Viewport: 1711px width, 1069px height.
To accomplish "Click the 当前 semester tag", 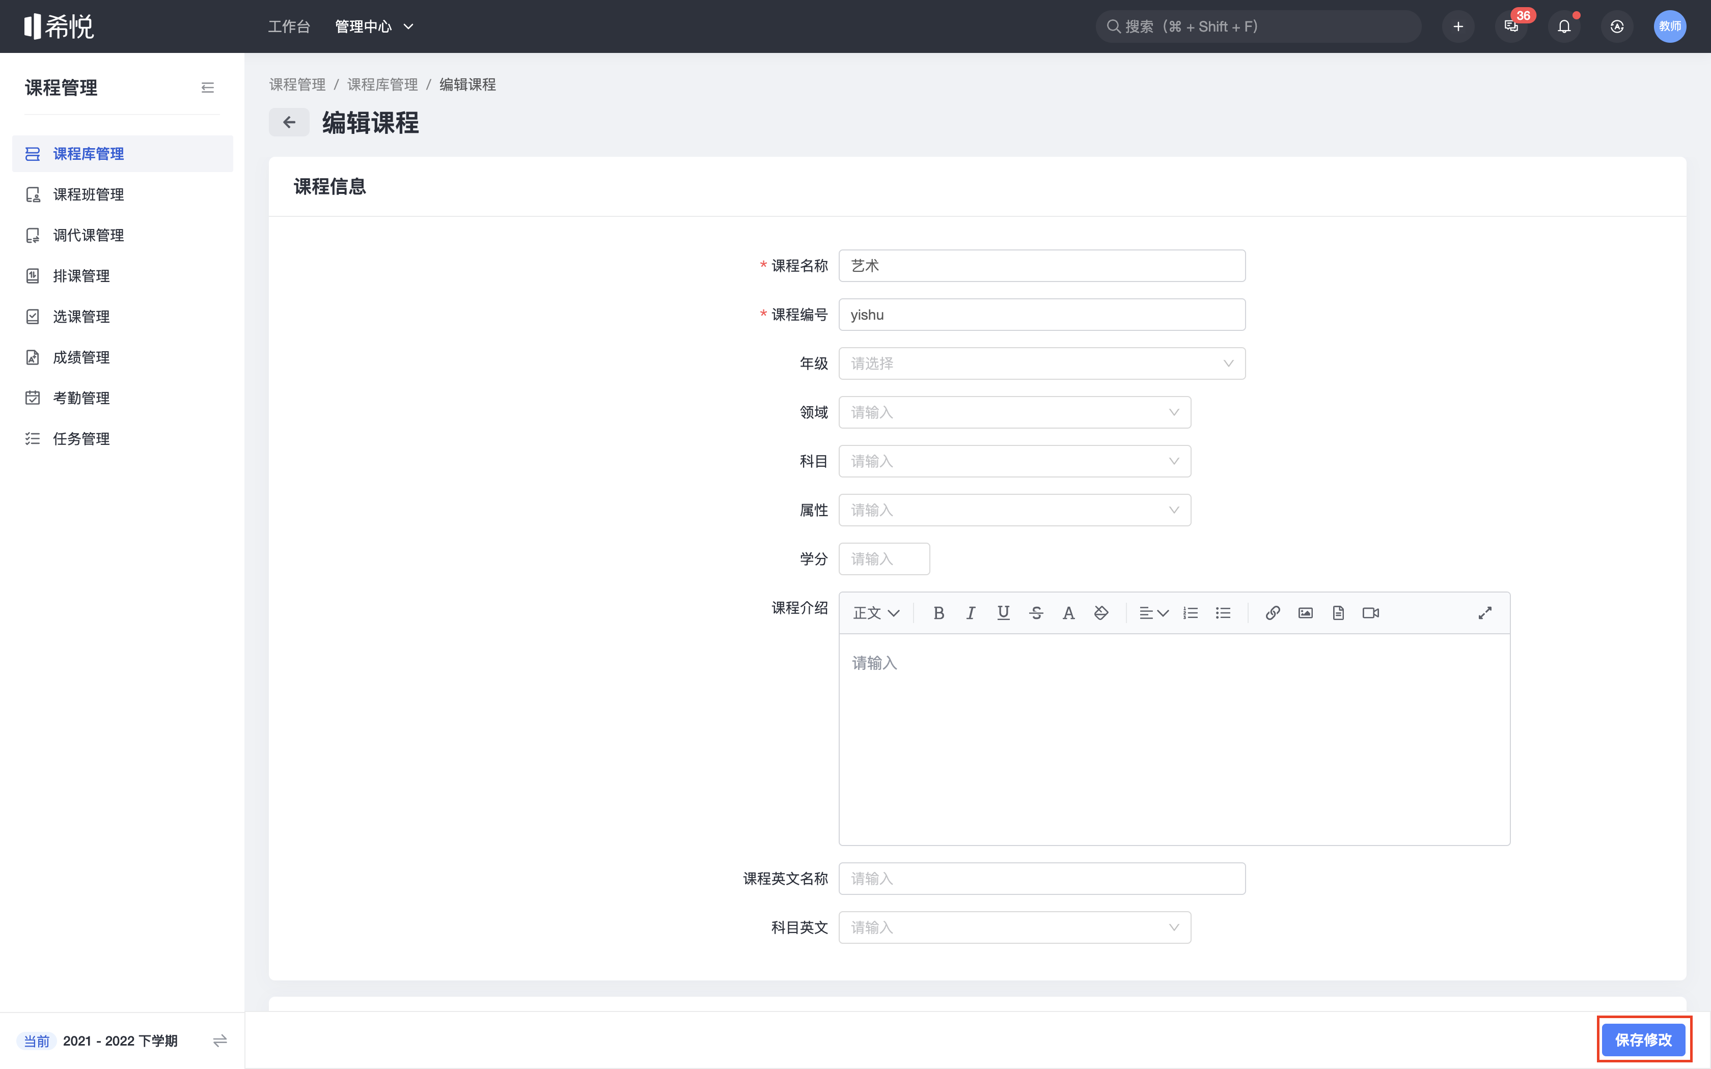I will click(x=37, y=1040).
